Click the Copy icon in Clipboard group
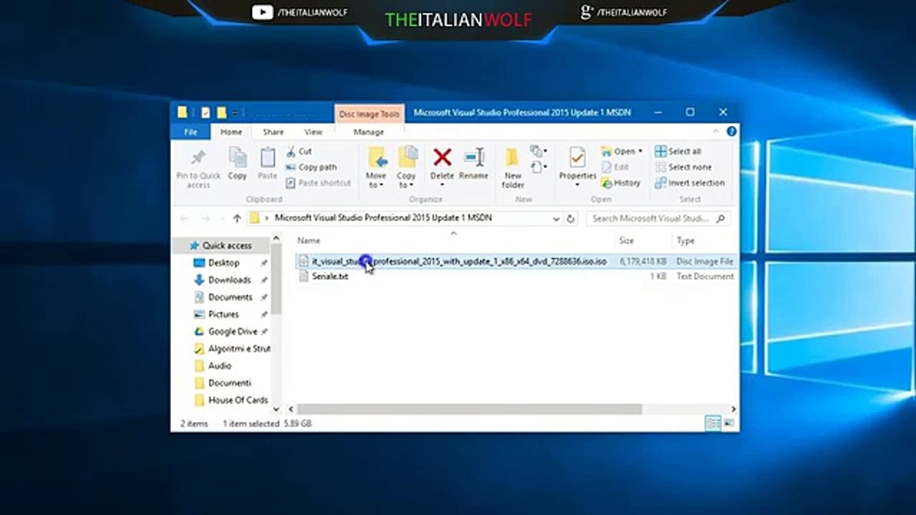 click(237, 157)
